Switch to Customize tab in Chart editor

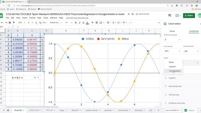(x=194, y=31)
